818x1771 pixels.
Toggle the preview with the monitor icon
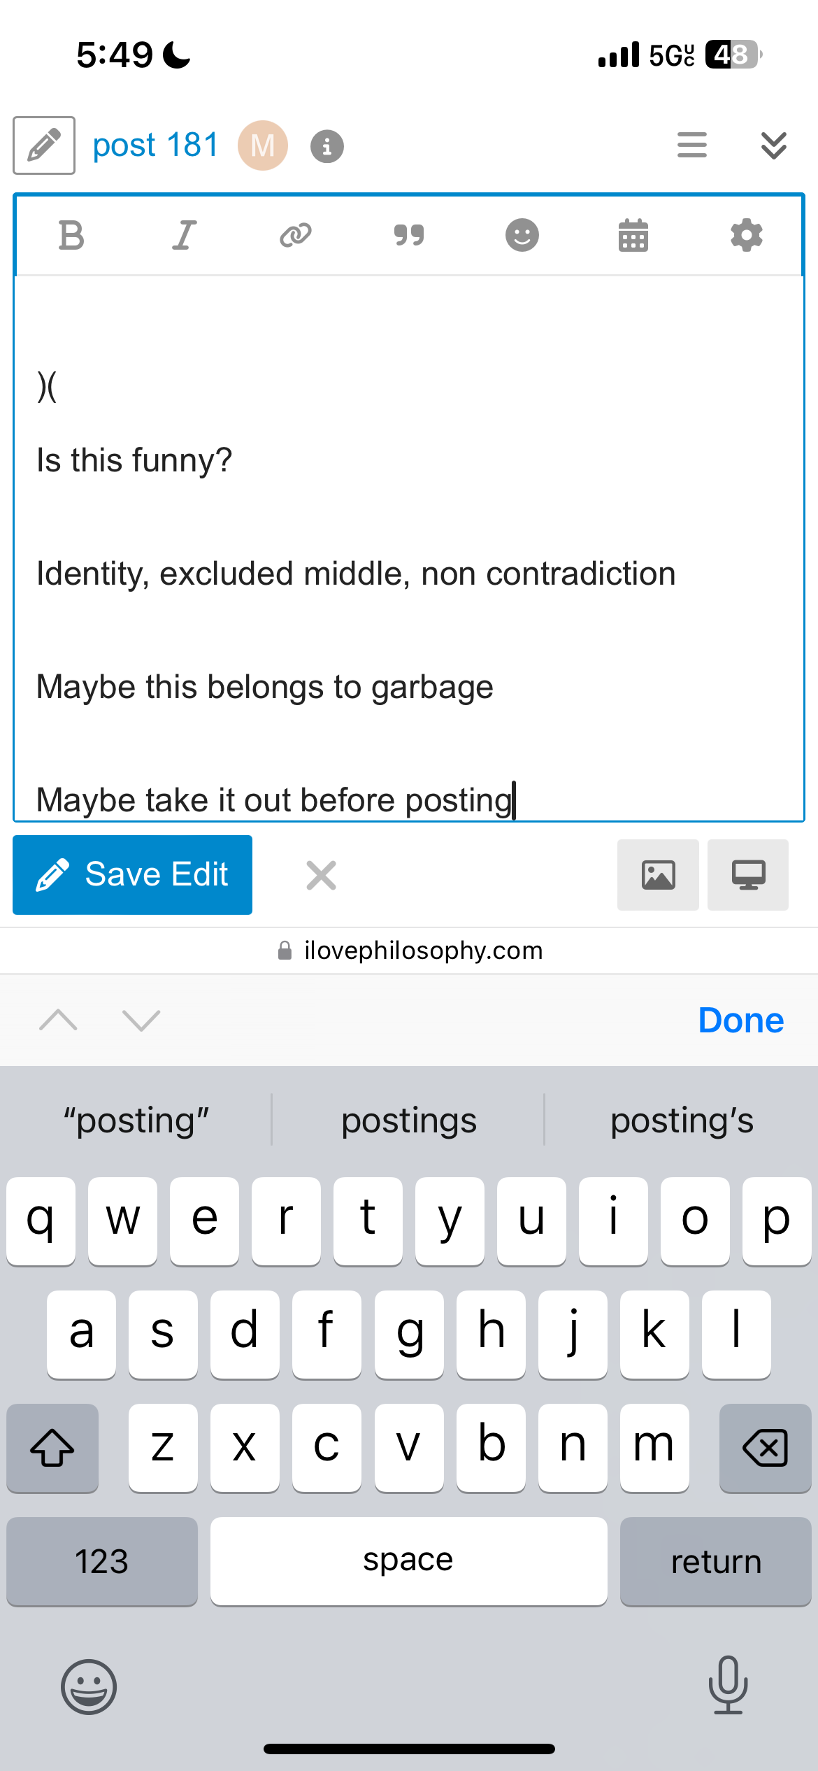748,875
